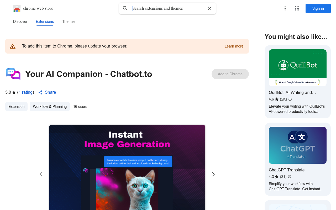This screenshot has height=210, width=336.
Task: Click the Share text link
Action: pyautogui.click(x=50, y=92)
